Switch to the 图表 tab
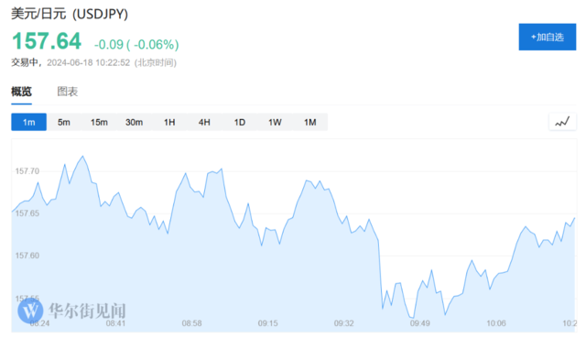This screenshot has height=338, width=586. tap(67, 92)
